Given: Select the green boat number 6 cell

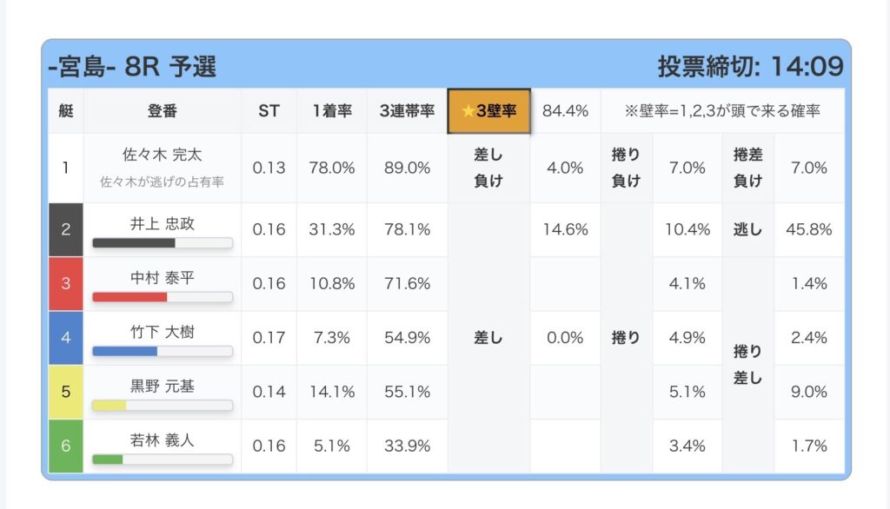Looking at the screenshot, I should coord(65,446).
